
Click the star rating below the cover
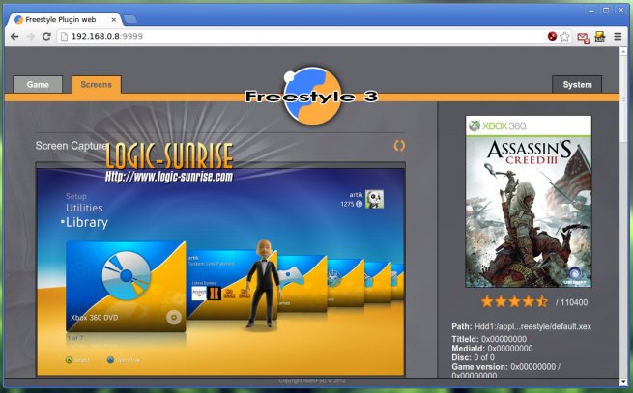[x=514, y=302]
